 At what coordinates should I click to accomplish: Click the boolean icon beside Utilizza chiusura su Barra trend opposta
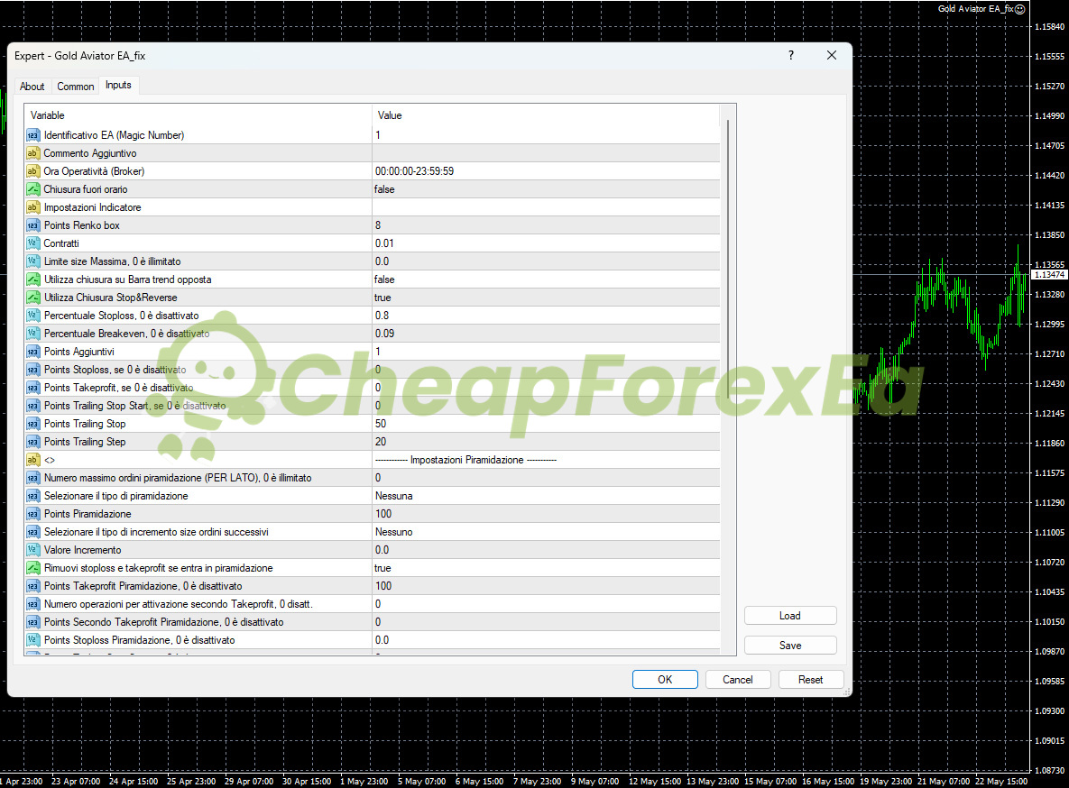(32, 279)
